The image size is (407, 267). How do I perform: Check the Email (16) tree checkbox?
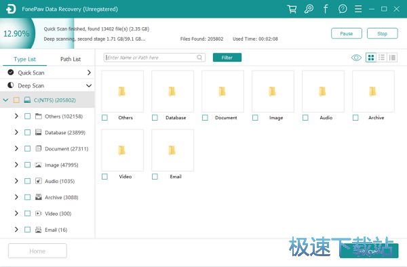pos(27,230)
